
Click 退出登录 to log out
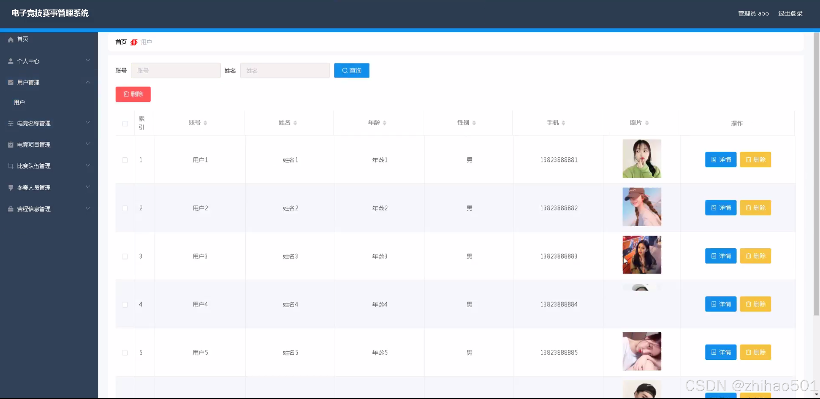790,13
